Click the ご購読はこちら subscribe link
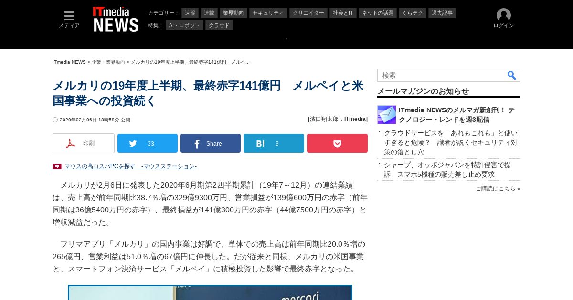 click(498, 189)
